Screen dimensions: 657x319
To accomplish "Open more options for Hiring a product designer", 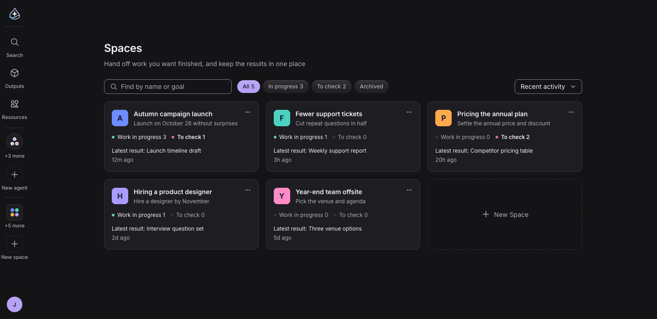I will tap(248, 190).
